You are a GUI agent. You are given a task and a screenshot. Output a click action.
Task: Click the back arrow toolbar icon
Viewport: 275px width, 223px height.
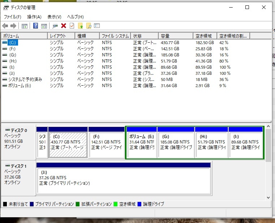pos(5,26)
